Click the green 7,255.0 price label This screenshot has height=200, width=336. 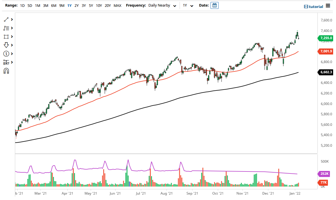click(326, 38)
